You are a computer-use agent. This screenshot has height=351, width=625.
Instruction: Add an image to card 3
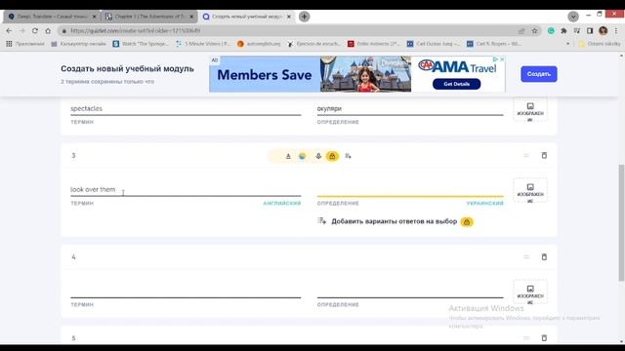(530, 191)
